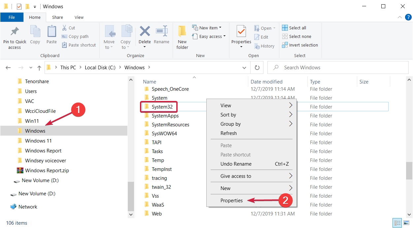Screen dimensions: 413x228
Task: Expand the address bar history dropdown
Action: (x=244, y=68)
